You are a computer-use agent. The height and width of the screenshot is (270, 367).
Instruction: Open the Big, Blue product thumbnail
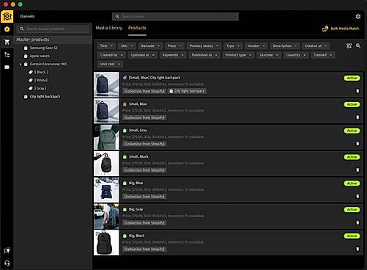tap(106, 190)
